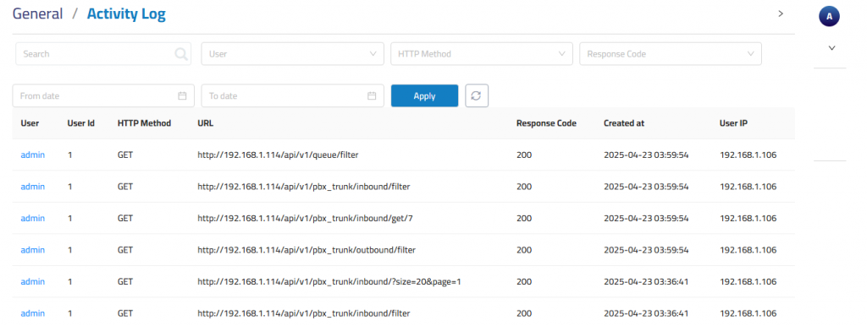Viewport: 867px width, 326px height.
Task: Focus the To date field
Action: click(x=292, y=95)
